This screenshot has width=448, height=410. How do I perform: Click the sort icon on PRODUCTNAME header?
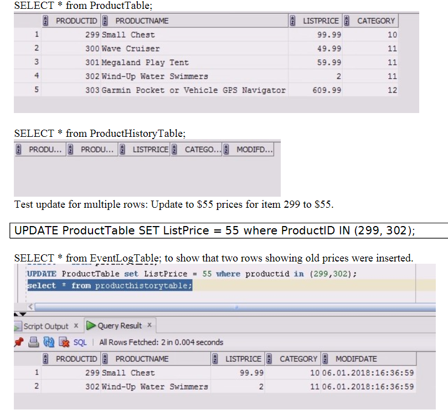point(104,358)
